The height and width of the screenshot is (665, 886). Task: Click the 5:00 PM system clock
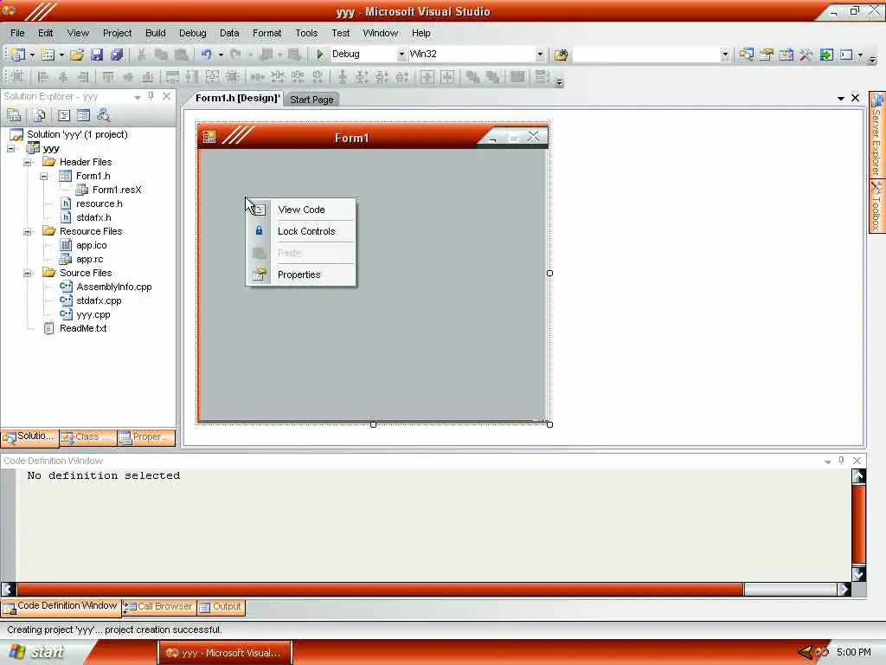tap(853, 652)
